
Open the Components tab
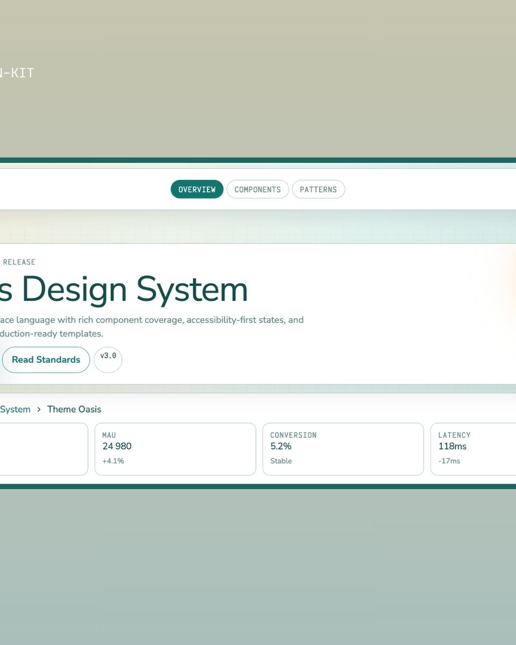pos(257,189)
